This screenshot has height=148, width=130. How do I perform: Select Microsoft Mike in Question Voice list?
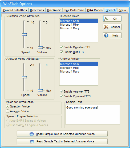(x=79, y=25)
